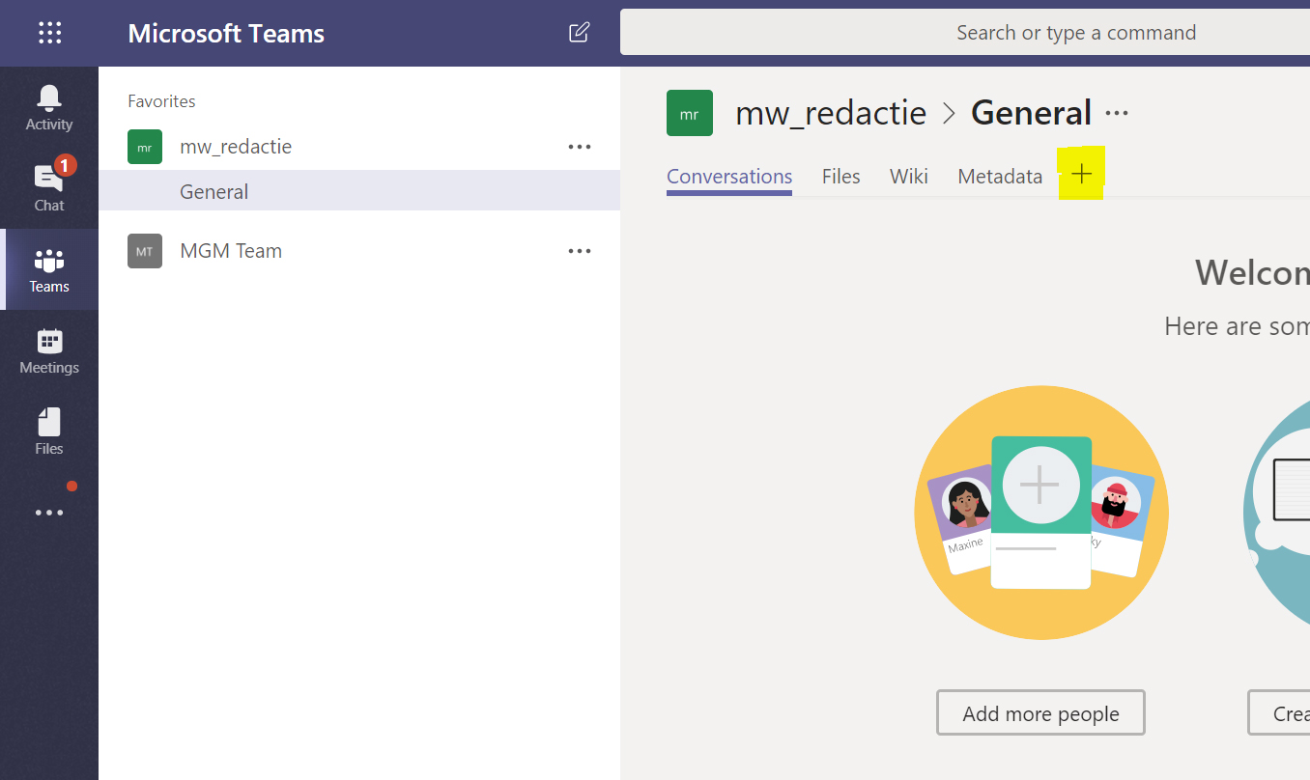Viewport: 1310px width, 780px height.
Task: Click the mw_redactie team avatar in list
Action: (x=145, y=147)
